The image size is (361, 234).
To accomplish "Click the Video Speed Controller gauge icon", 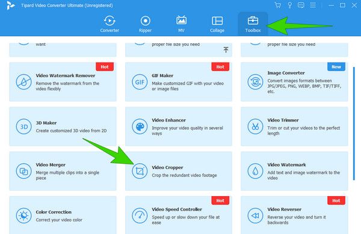I will tap(140, 216).
